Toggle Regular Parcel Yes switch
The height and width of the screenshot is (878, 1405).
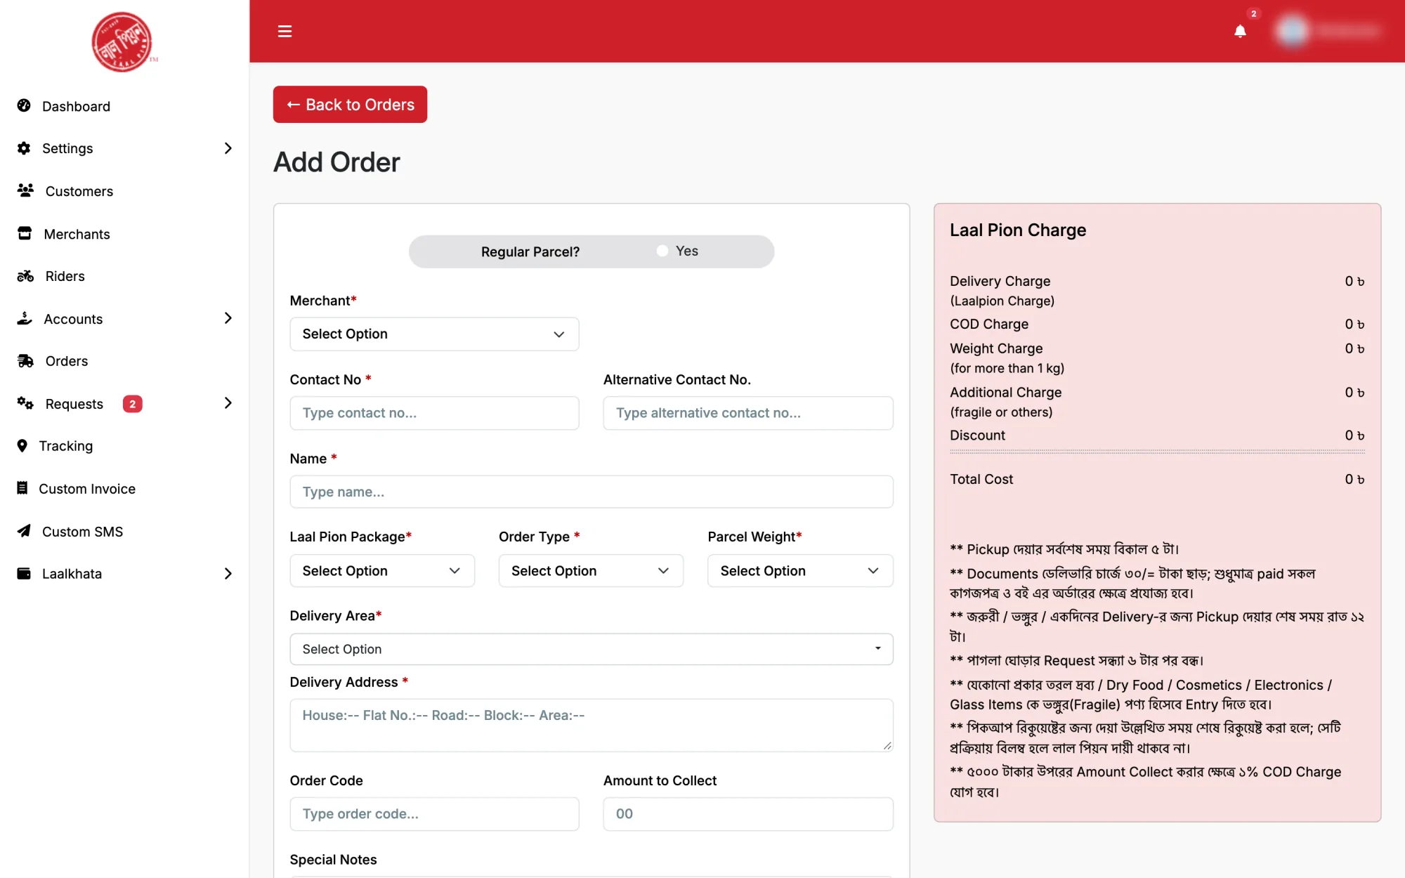click(662, 251)
